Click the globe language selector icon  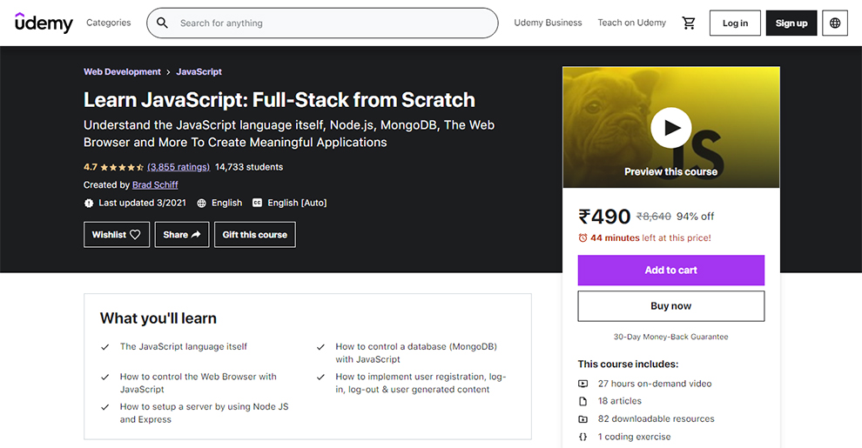834,23
